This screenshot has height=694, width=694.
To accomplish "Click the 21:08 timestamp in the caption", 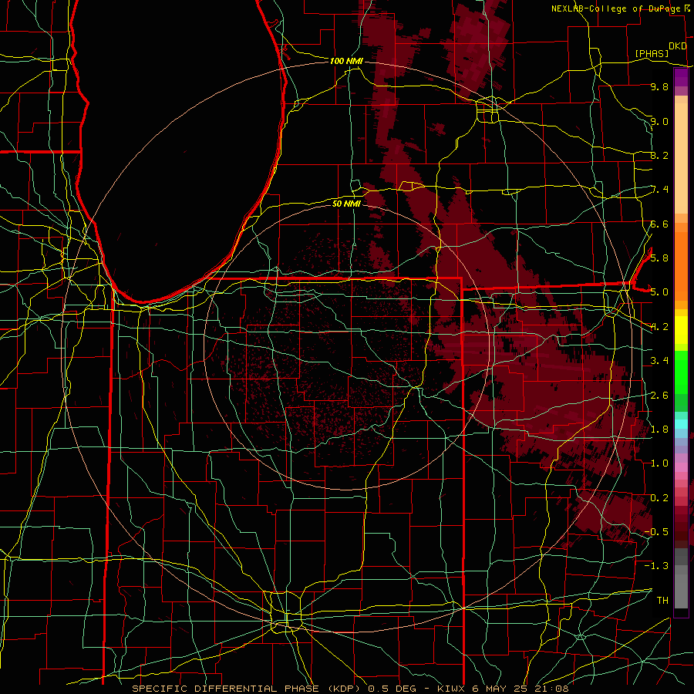I will pyautogui.click(x=553, y=689).
